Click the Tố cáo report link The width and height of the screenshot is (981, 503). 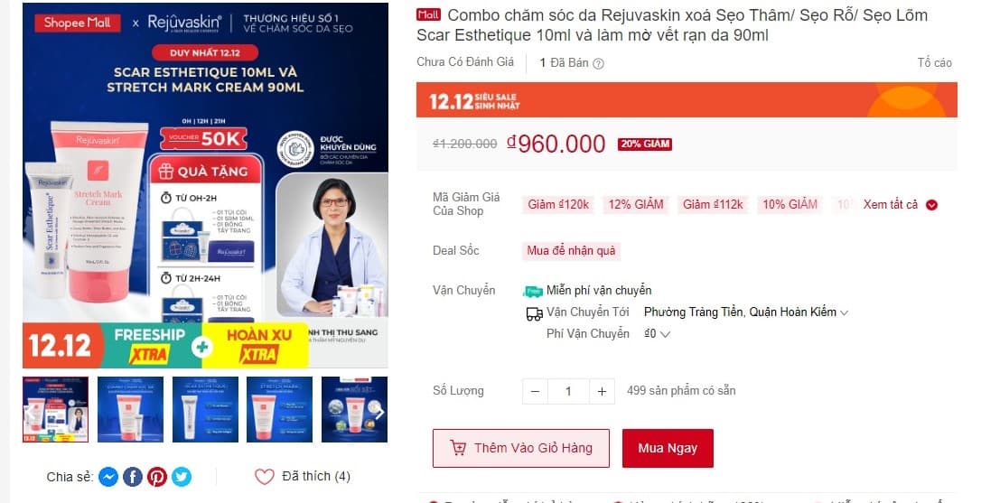(x=935, y=62)
